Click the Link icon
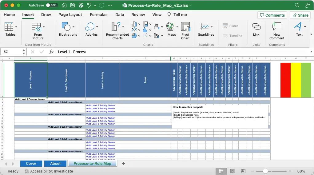The image size is (314, 175). click(x=256, y=26)
